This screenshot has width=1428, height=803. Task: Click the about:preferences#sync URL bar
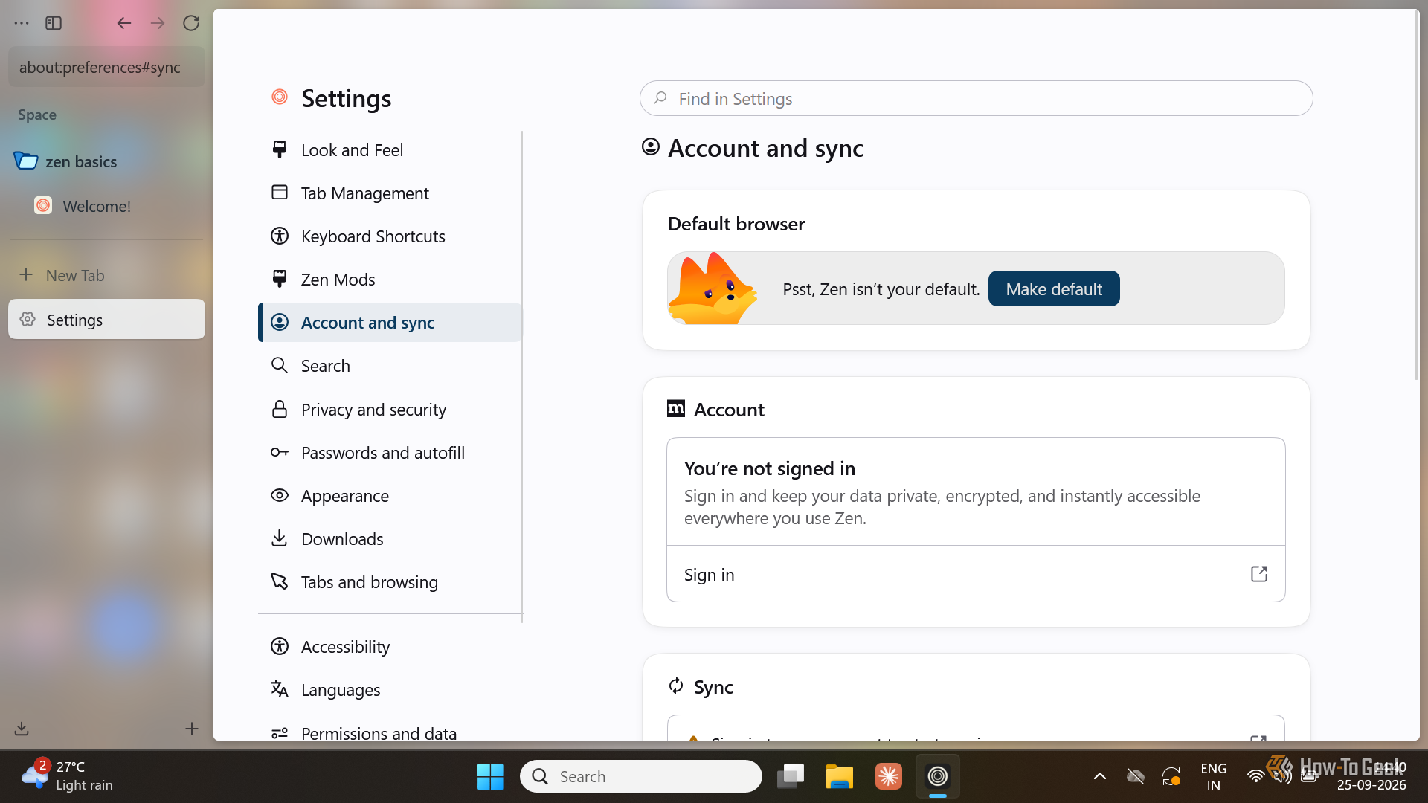pos(106,67)
